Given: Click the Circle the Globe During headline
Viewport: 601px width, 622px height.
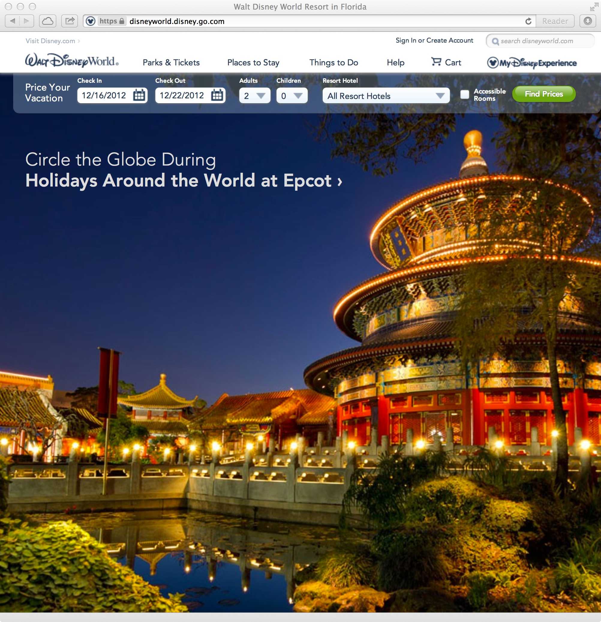Looking at the screenshot, I should (121, 160).
